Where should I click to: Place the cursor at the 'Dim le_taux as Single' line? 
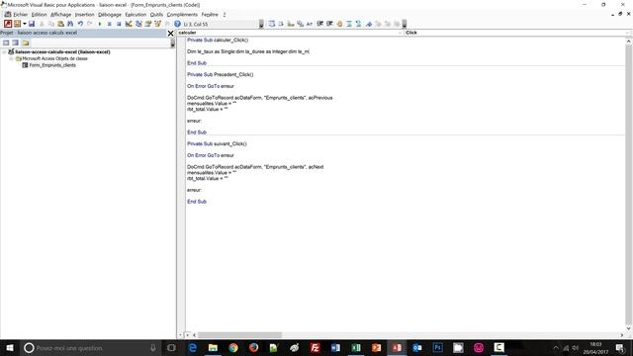[248, 51]
